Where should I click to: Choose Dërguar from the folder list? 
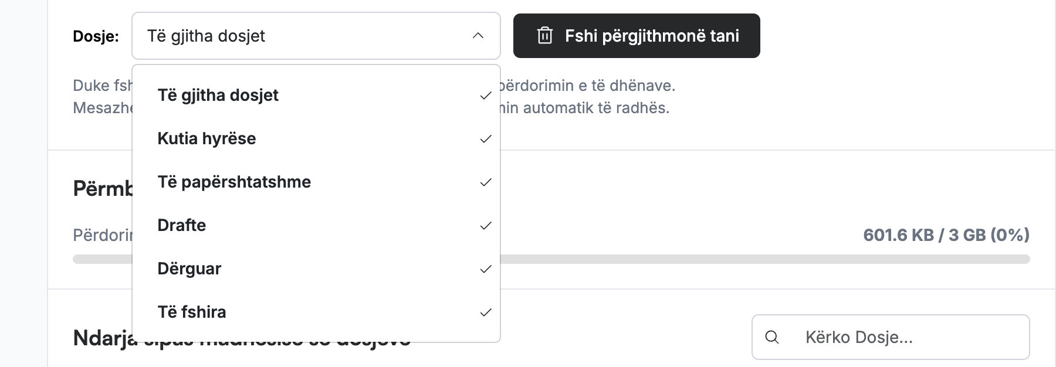click(x=316, y=269)
